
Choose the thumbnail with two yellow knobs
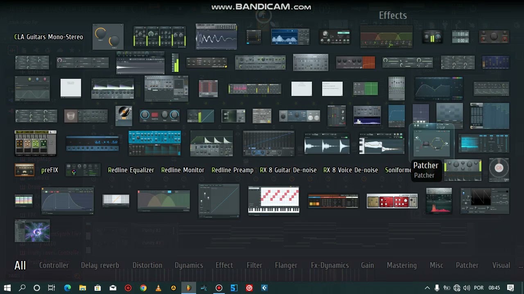click(x=108, y=37)
